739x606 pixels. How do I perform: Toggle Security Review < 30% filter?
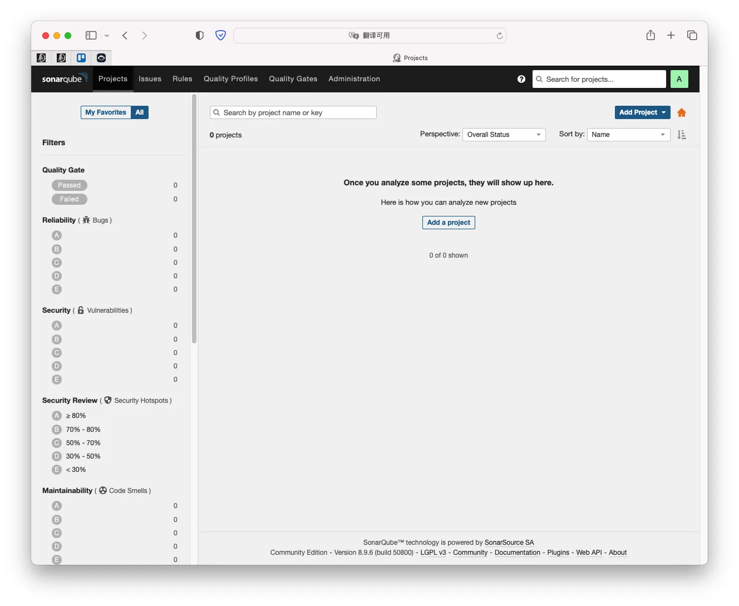(x=69, y=470)
